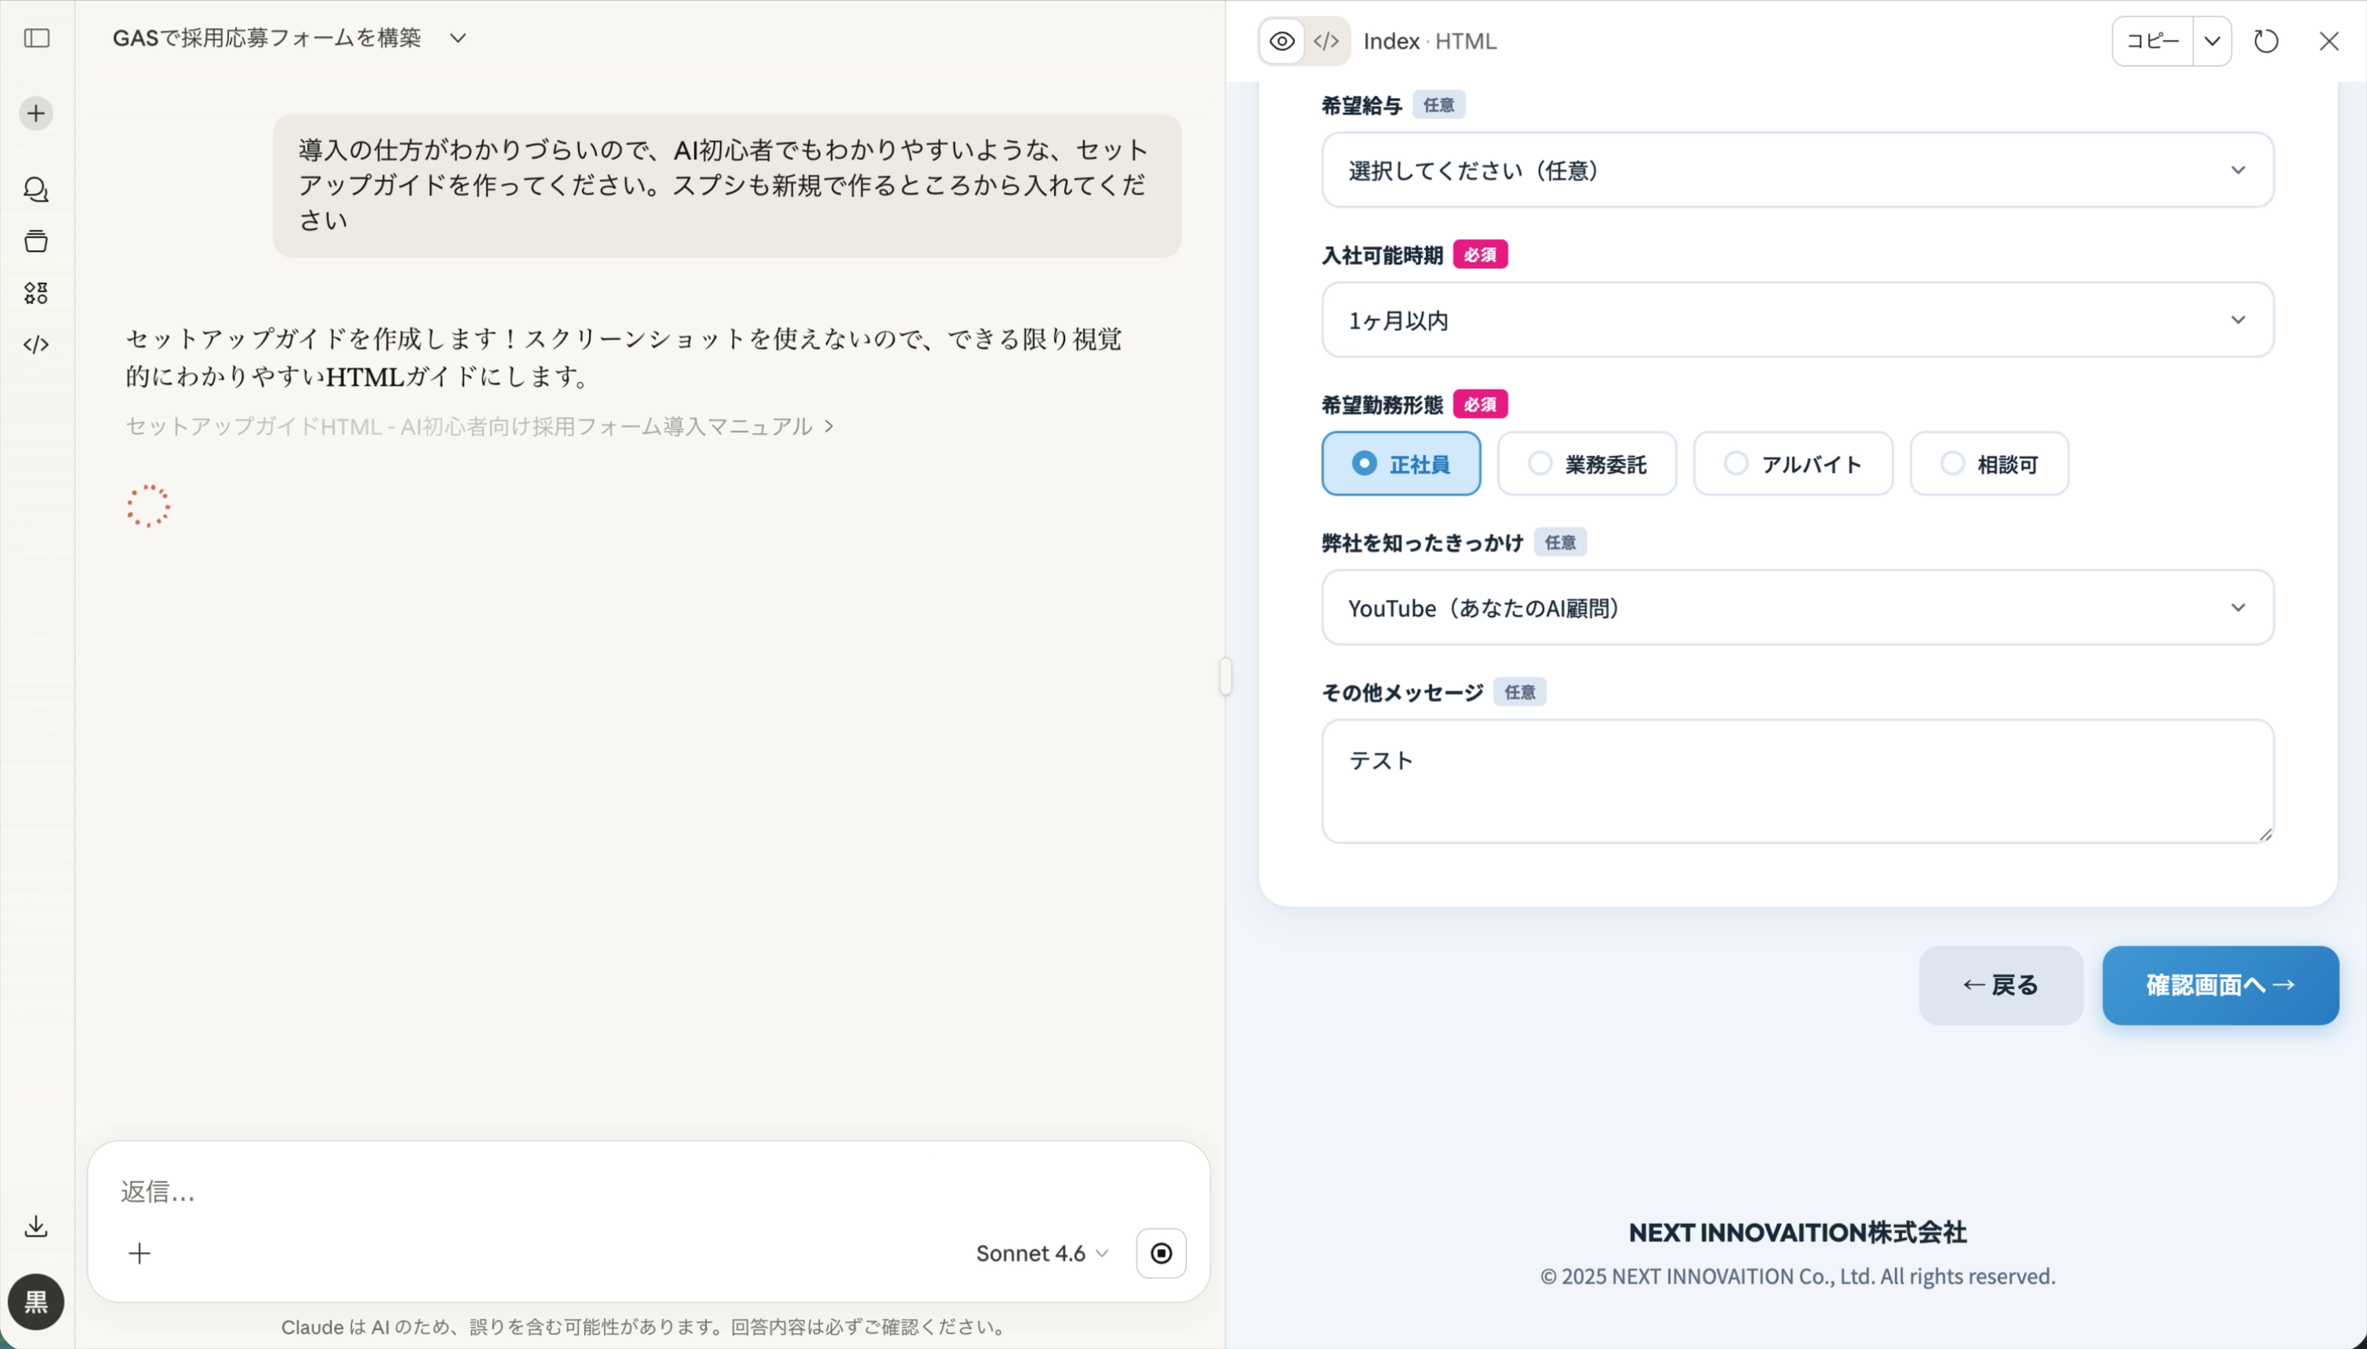Viewport: 2367px width, 1349px height.
Task: Select 相談可 employment option
Action: (1988, 464)
